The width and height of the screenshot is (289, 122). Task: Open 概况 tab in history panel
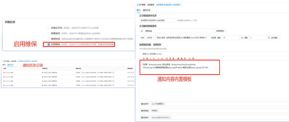4,65
